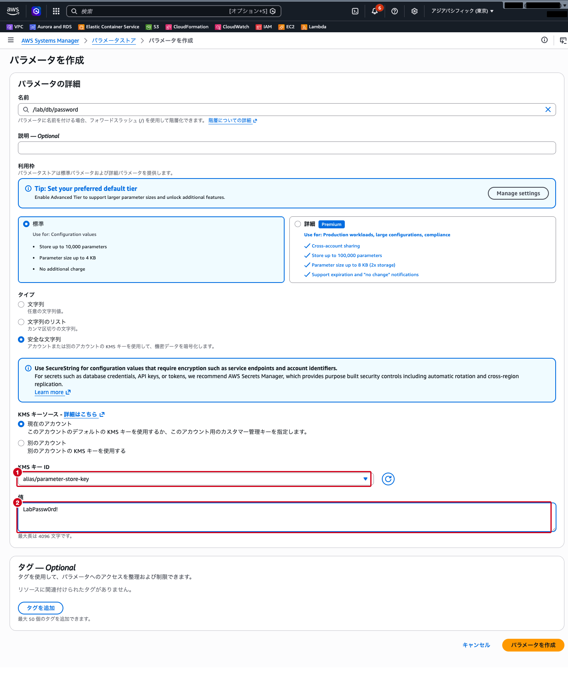Choose the 文字列のリスト type
The width and height of the screenshot is (568, 683).
21,322
